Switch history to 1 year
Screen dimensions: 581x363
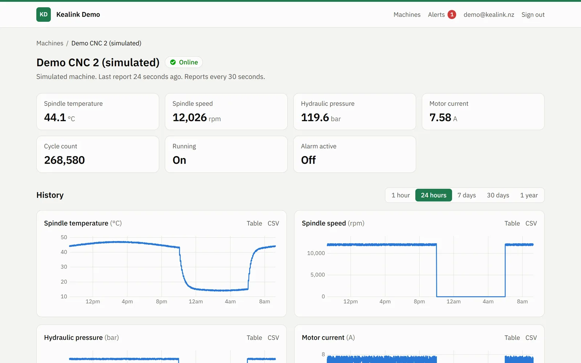click(529, 195)
